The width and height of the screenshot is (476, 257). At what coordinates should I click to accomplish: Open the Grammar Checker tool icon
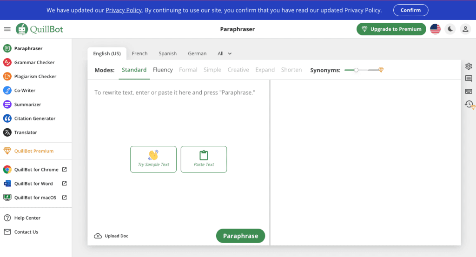(7, 62)
